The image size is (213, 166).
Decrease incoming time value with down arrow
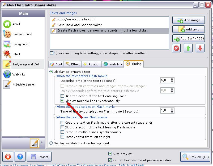(172, 81)
